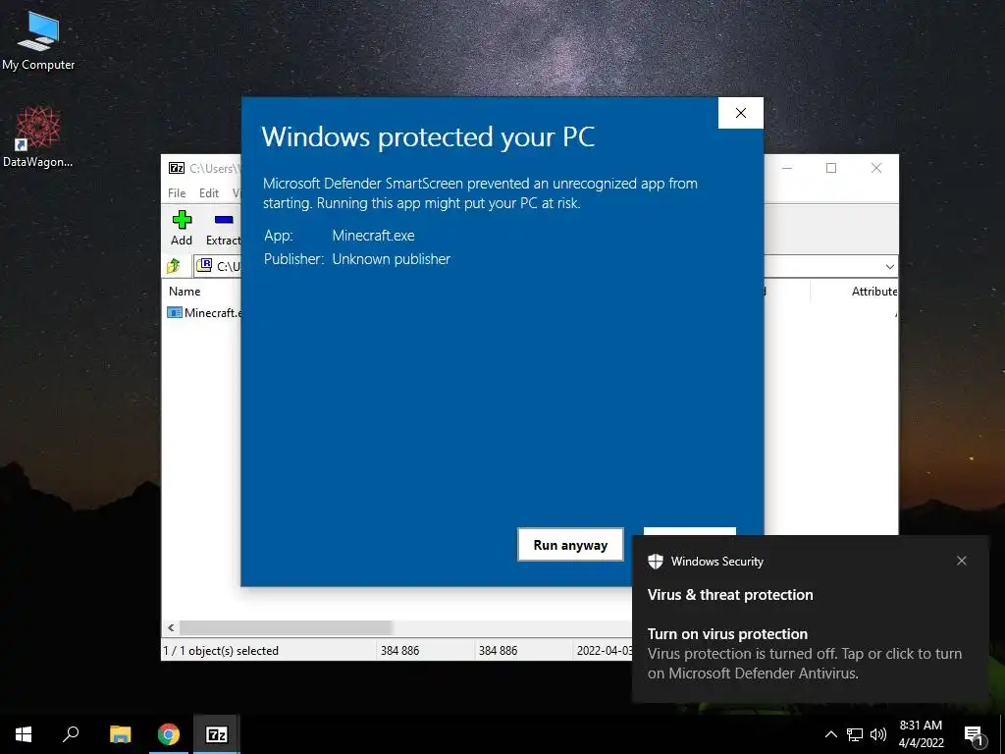Select the Minecraft.exe file row
Screen dimensions: 1005x754
[x=204, y=313]
